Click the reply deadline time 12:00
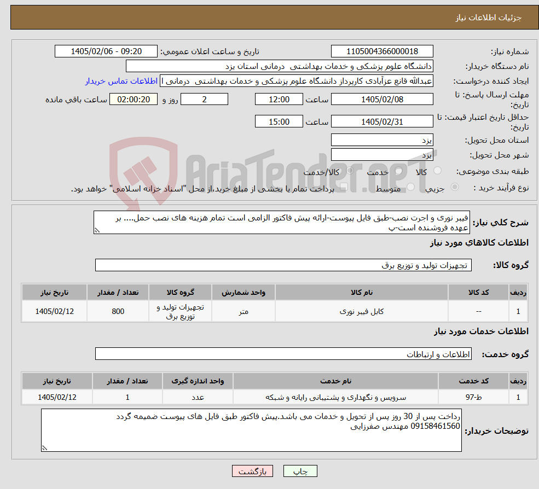The image size is (539, 489). tap(279, 100)
